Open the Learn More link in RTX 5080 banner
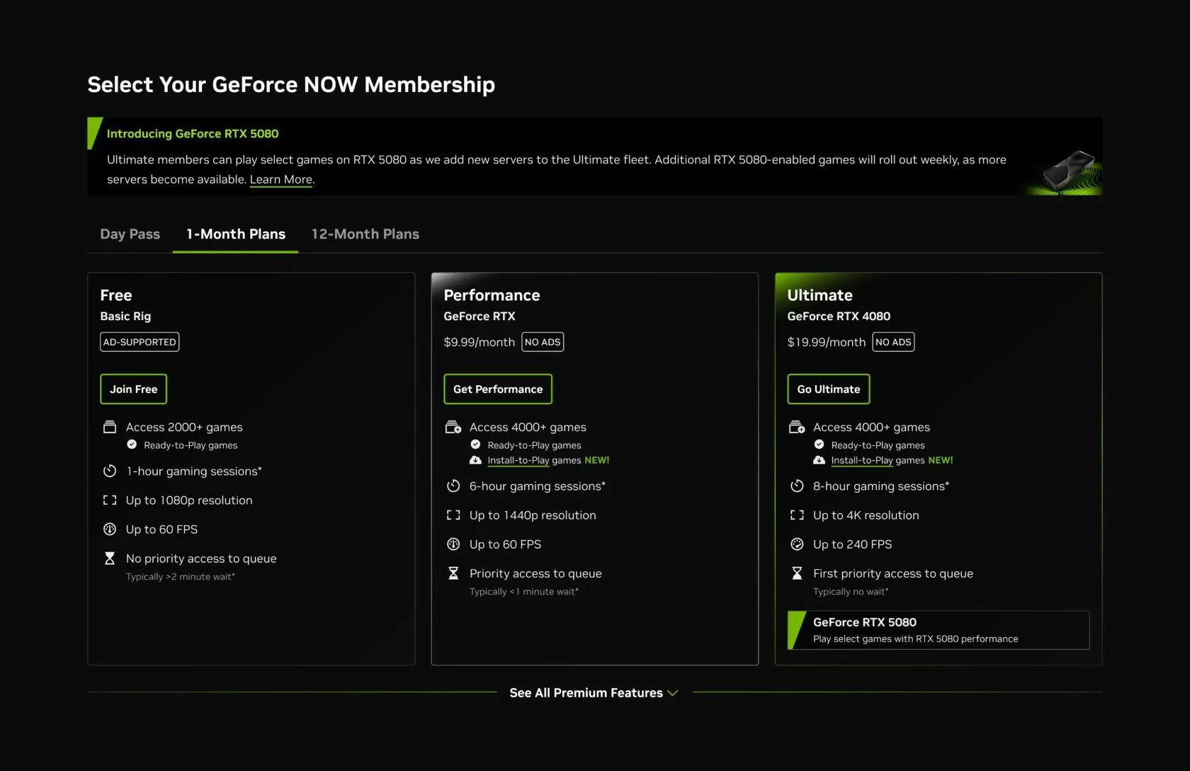 pyautogui.click(x=281, y=180)
